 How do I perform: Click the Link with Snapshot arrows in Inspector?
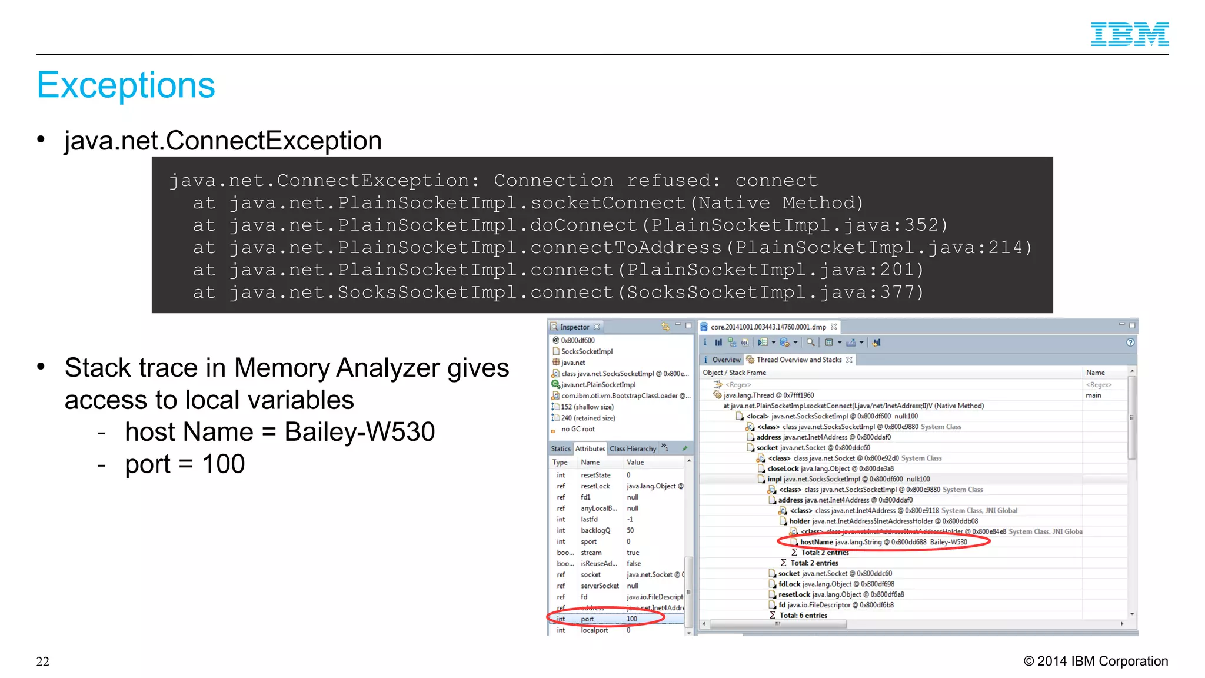tap(665, 327)
